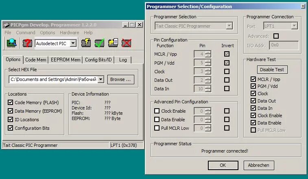Open the LPT1 port dropdown
The height and width of the screenshot is (179, 308).
tap(294, 26)
